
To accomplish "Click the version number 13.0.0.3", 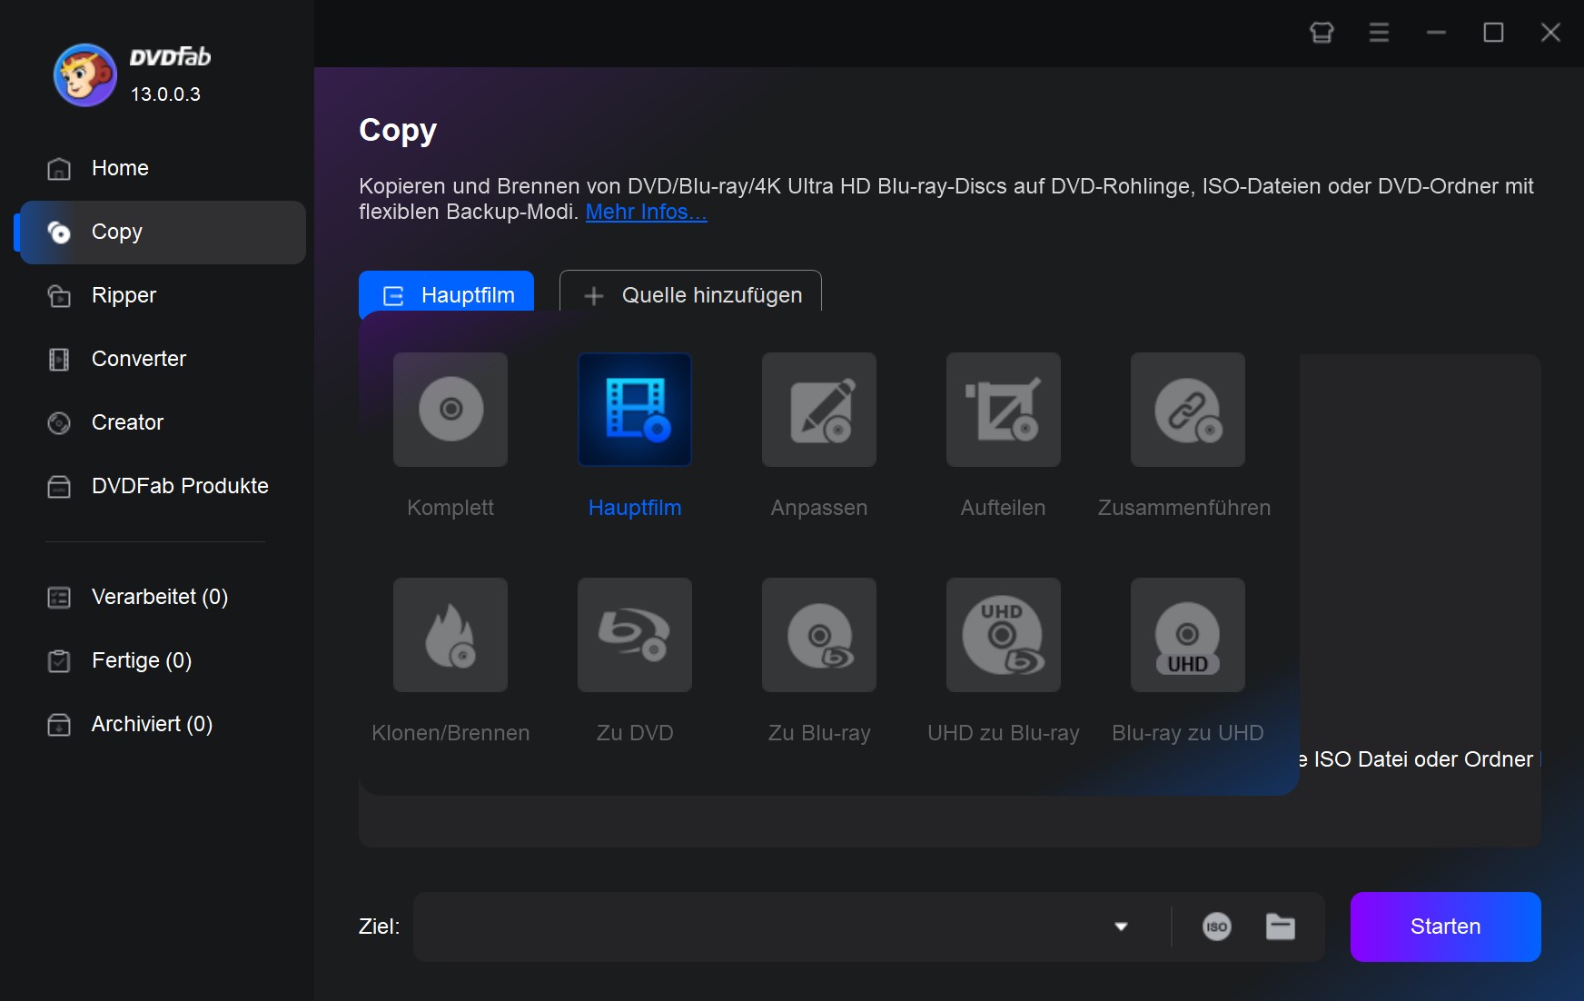I will 165,94.
